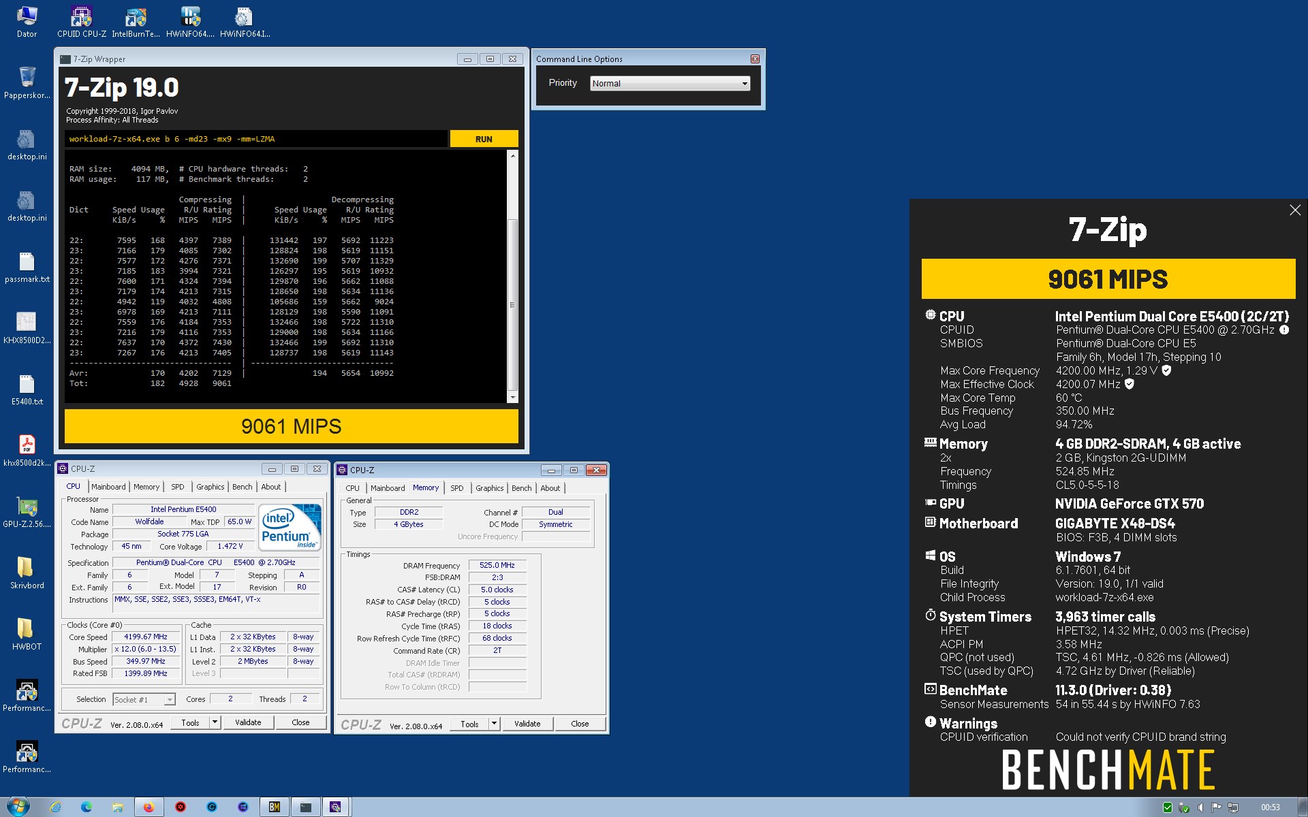Open Tools dropdown arrow in left CPU-Z

click(215, 722)
